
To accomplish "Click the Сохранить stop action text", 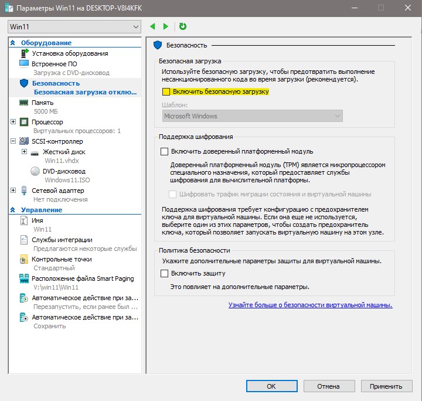I will pos(49,326).
